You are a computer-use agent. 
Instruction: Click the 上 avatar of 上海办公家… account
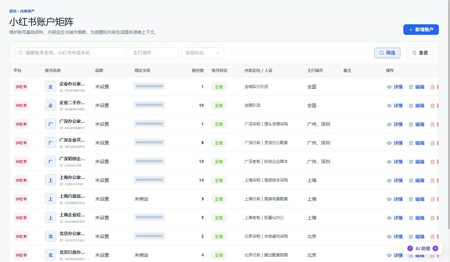pos(51,180)
